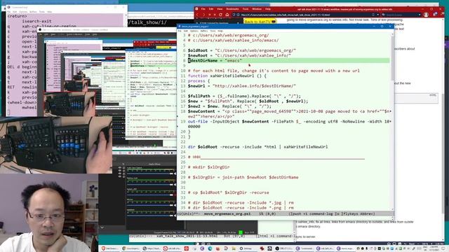Open File menu in Firefox
Screen dimensions: 449x252
[203, 9]
